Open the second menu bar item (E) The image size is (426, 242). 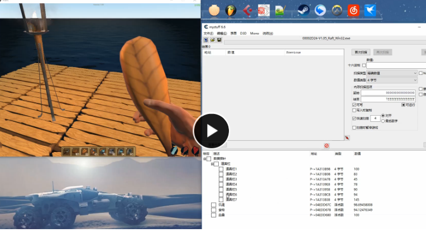point(222,34)
